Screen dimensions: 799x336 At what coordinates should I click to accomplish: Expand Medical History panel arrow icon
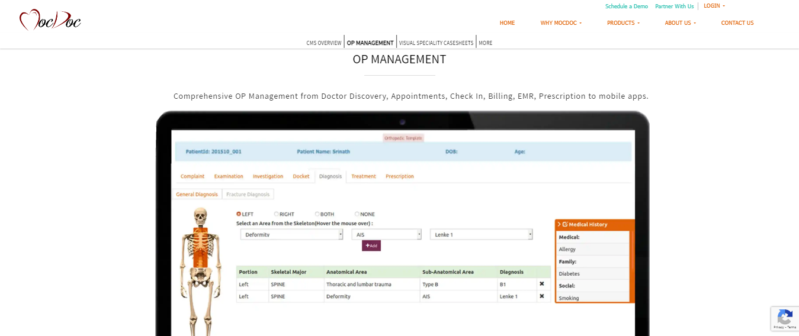coord(559,224)
